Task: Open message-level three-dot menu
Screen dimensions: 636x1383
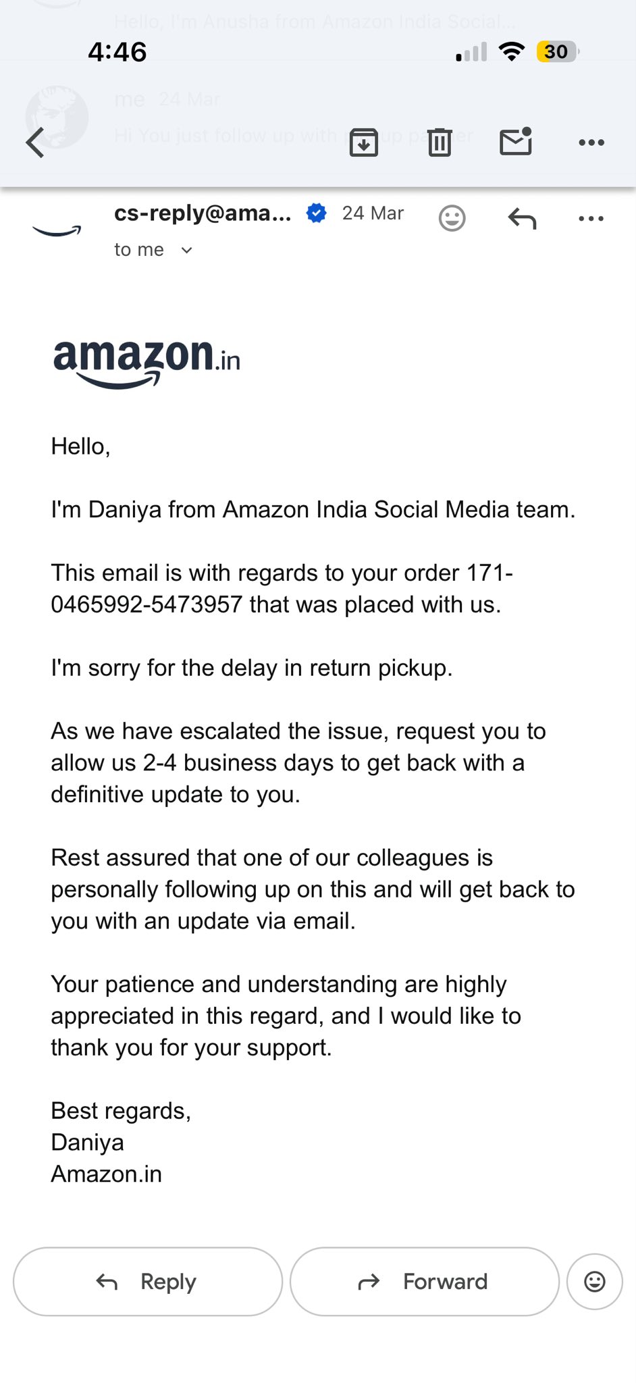Action: [x=591, y=218]
